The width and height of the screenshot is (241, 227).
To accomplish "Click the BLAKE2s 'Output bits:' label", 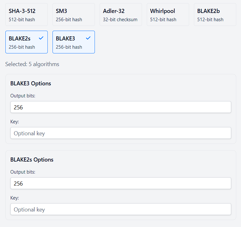I will tap(23, 172).
